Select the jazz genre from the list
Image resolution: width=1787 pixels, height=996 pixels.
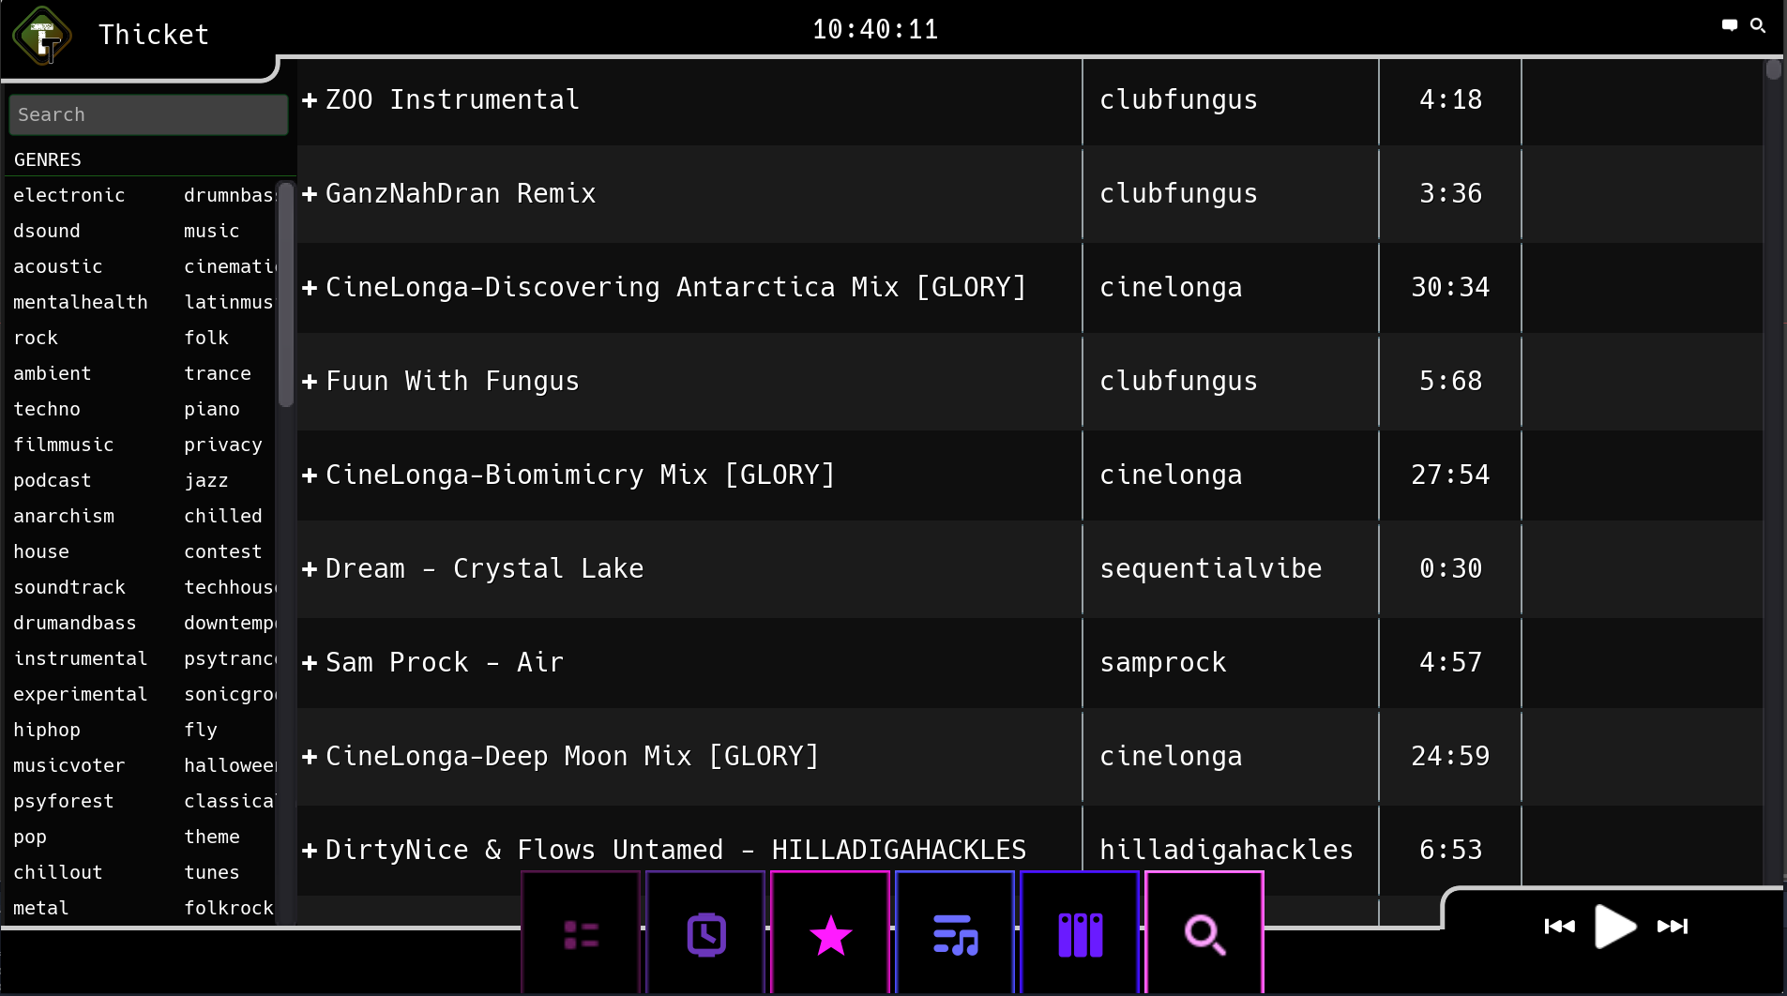[206, 480]
